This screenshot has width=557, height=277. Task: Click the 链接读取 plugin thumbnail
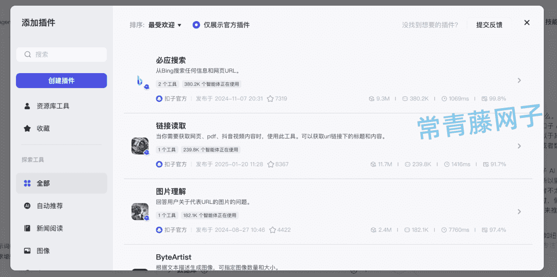tap(140, 146)
